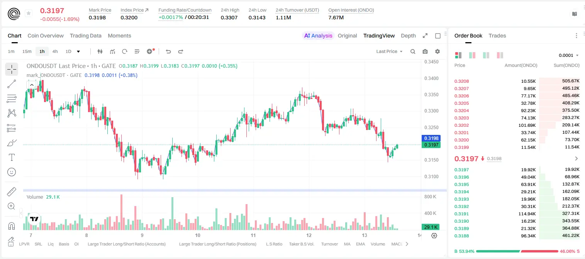Image resolution: width=585 pixels, height=259 pixels.
Task: Select the 4h timeframe
Action: coord(55,51)
